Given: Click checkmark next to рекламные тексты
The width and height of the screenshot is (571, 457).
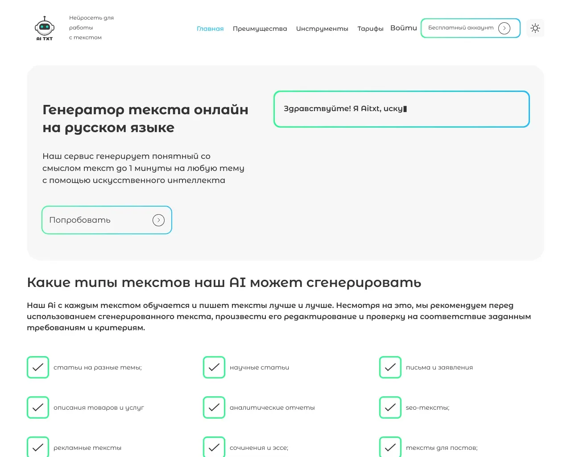Looking at the screenshot, I should pos(38,447).
